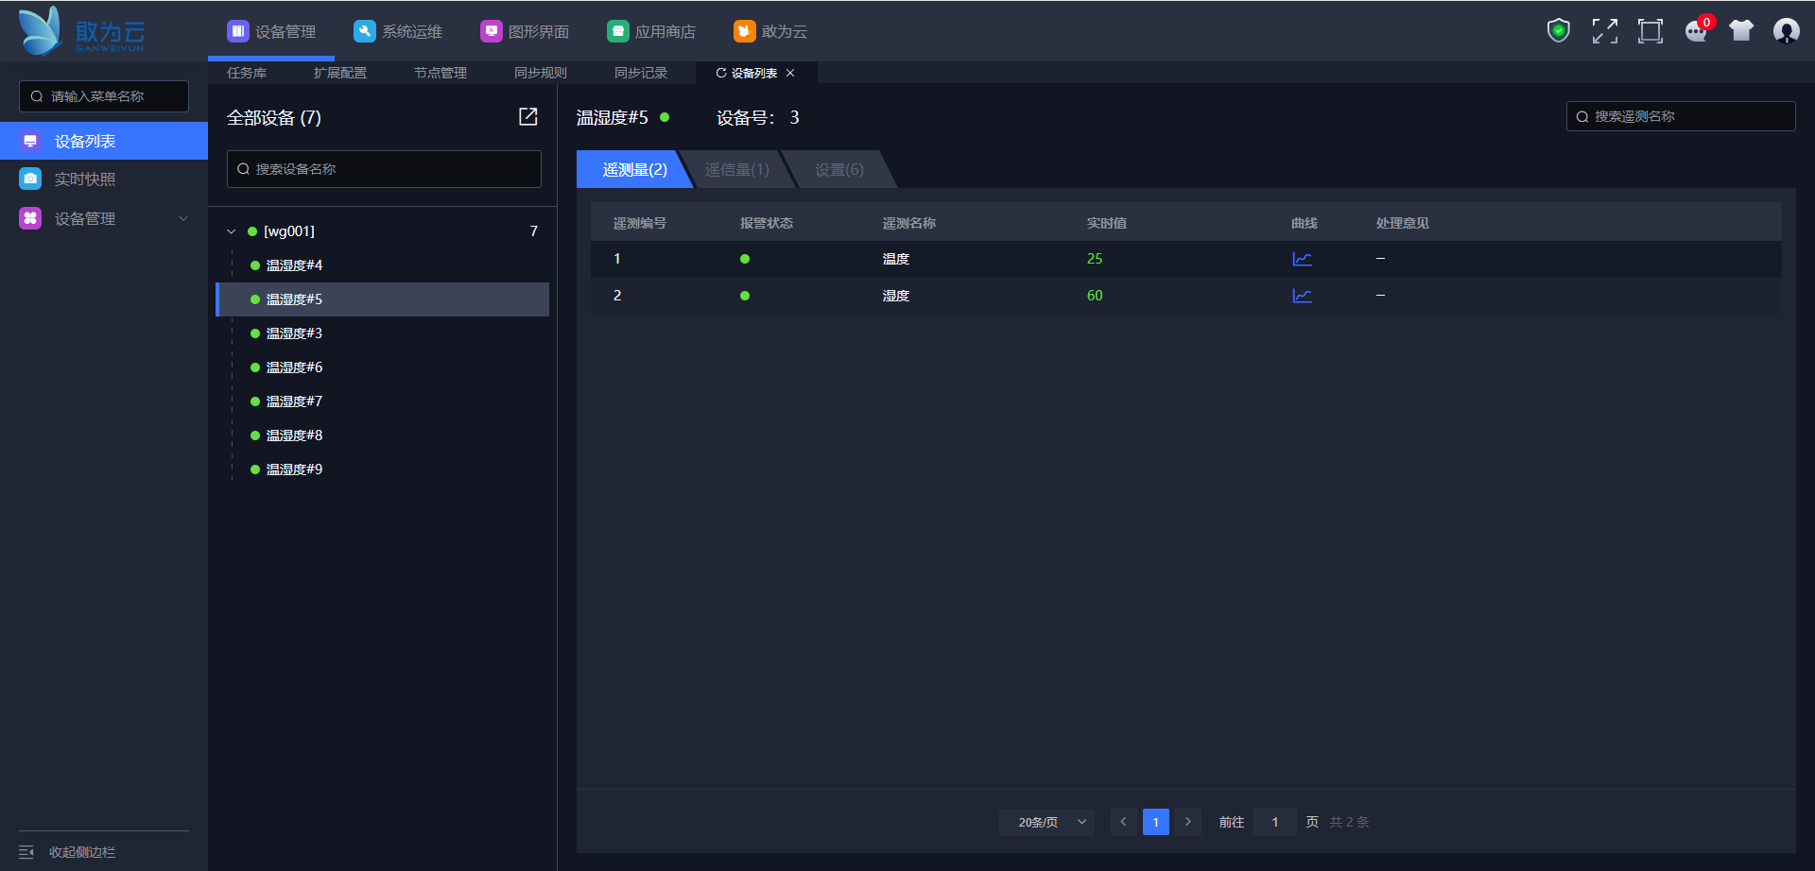
Task: Click the 处理意见 column header
Action: click(1403, 223)
